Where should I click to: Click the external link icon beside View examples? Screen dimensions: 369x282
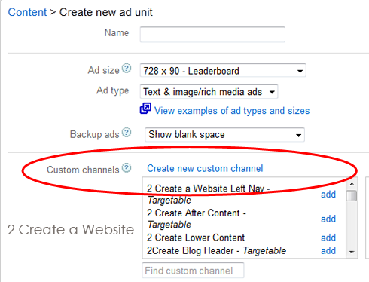coord(145,109)
